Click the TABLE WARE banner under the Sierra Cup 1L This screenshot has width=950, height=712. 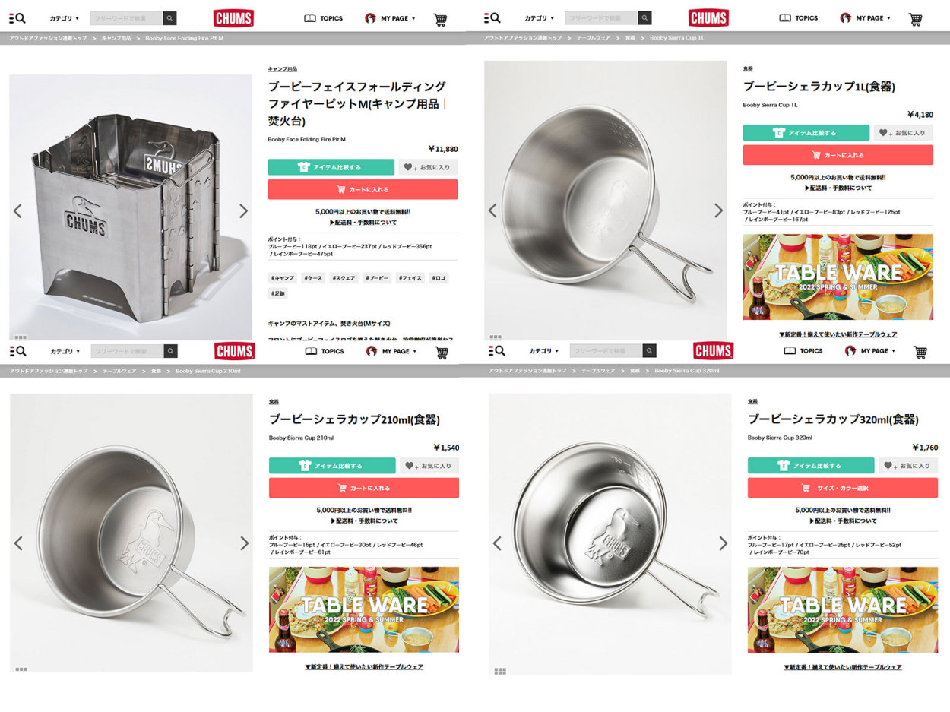click(838, 277)
